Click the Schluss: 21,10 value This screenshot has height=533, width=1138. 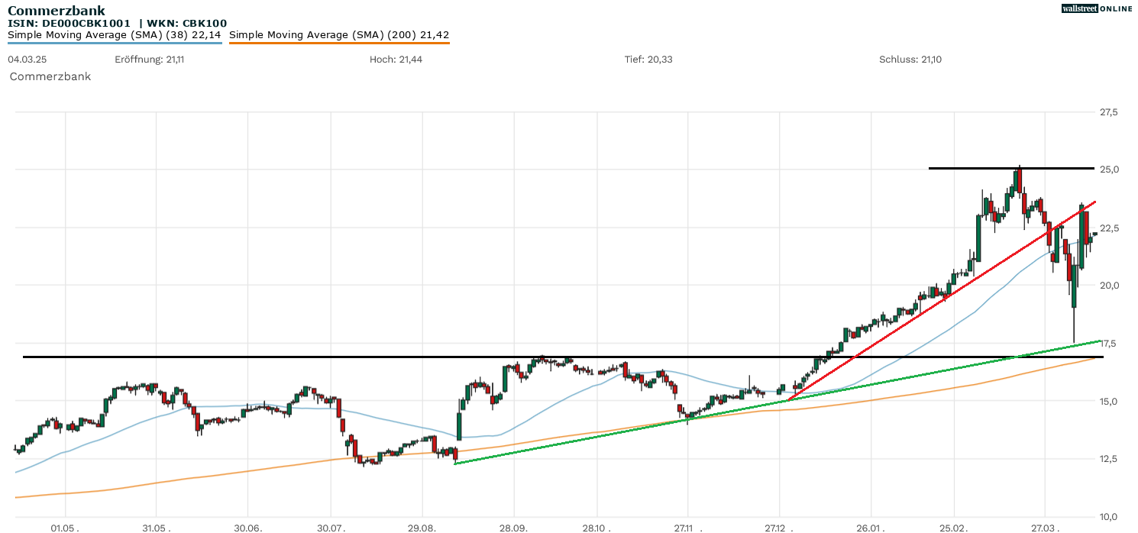910,59
